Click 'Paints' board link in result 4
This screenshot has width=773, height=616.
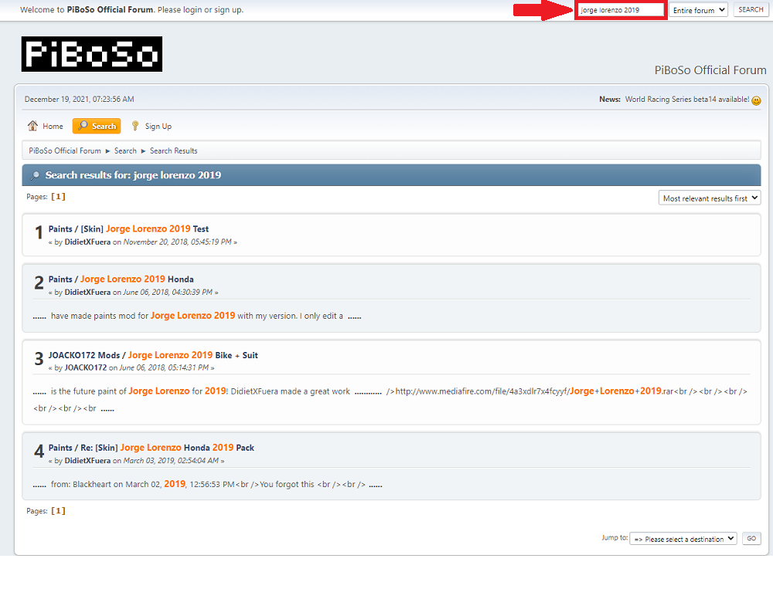tap(60, 448)
